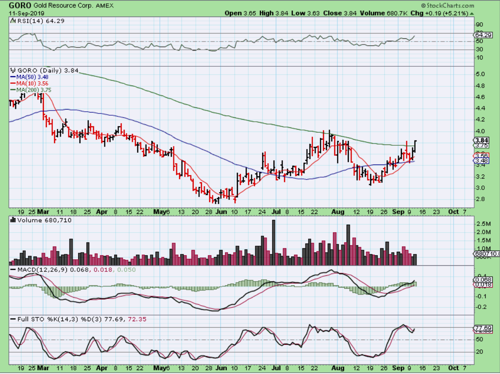
Task: Click the 10 label on the RSI axis
Action: click(479, 58)
